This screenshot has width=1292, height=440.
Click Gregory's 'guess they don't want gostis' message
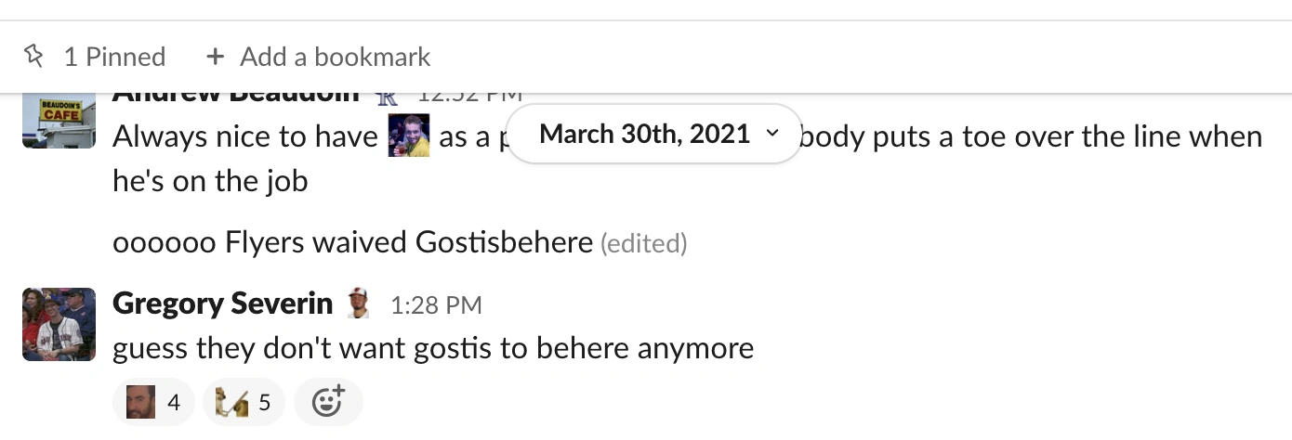pyautogui.click(x=432, y=349)
